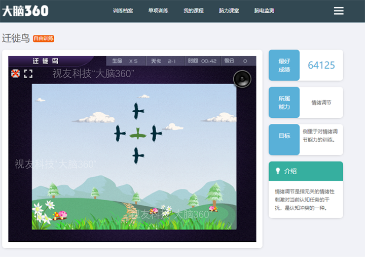Image resolution: width=365 pixels, height=257 pixels.
Task: Click the orange 自由训练 badge
Action: pyautogui.click(x=44, y=39)
